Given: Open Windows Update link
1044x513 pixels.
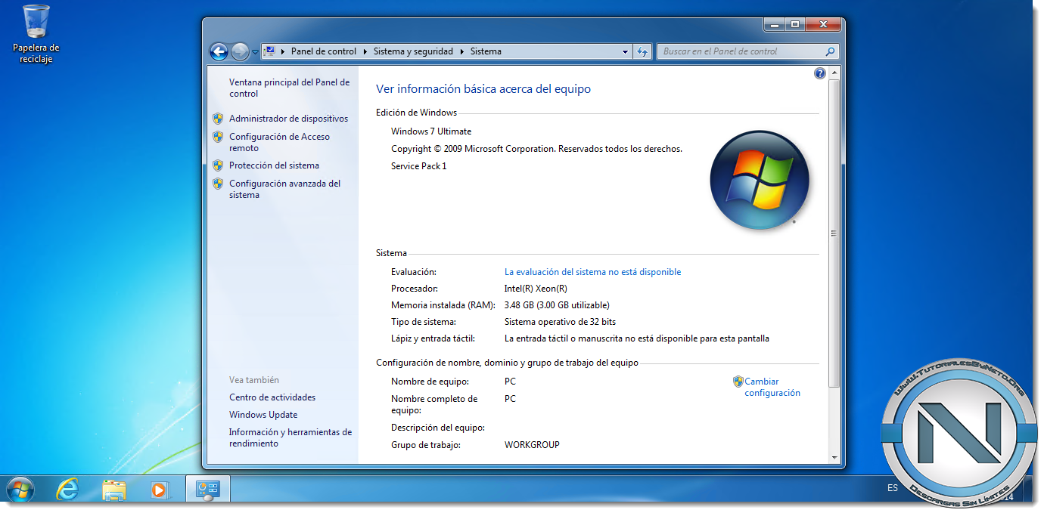Looking at the screenshot, I should tap(263, 415).
